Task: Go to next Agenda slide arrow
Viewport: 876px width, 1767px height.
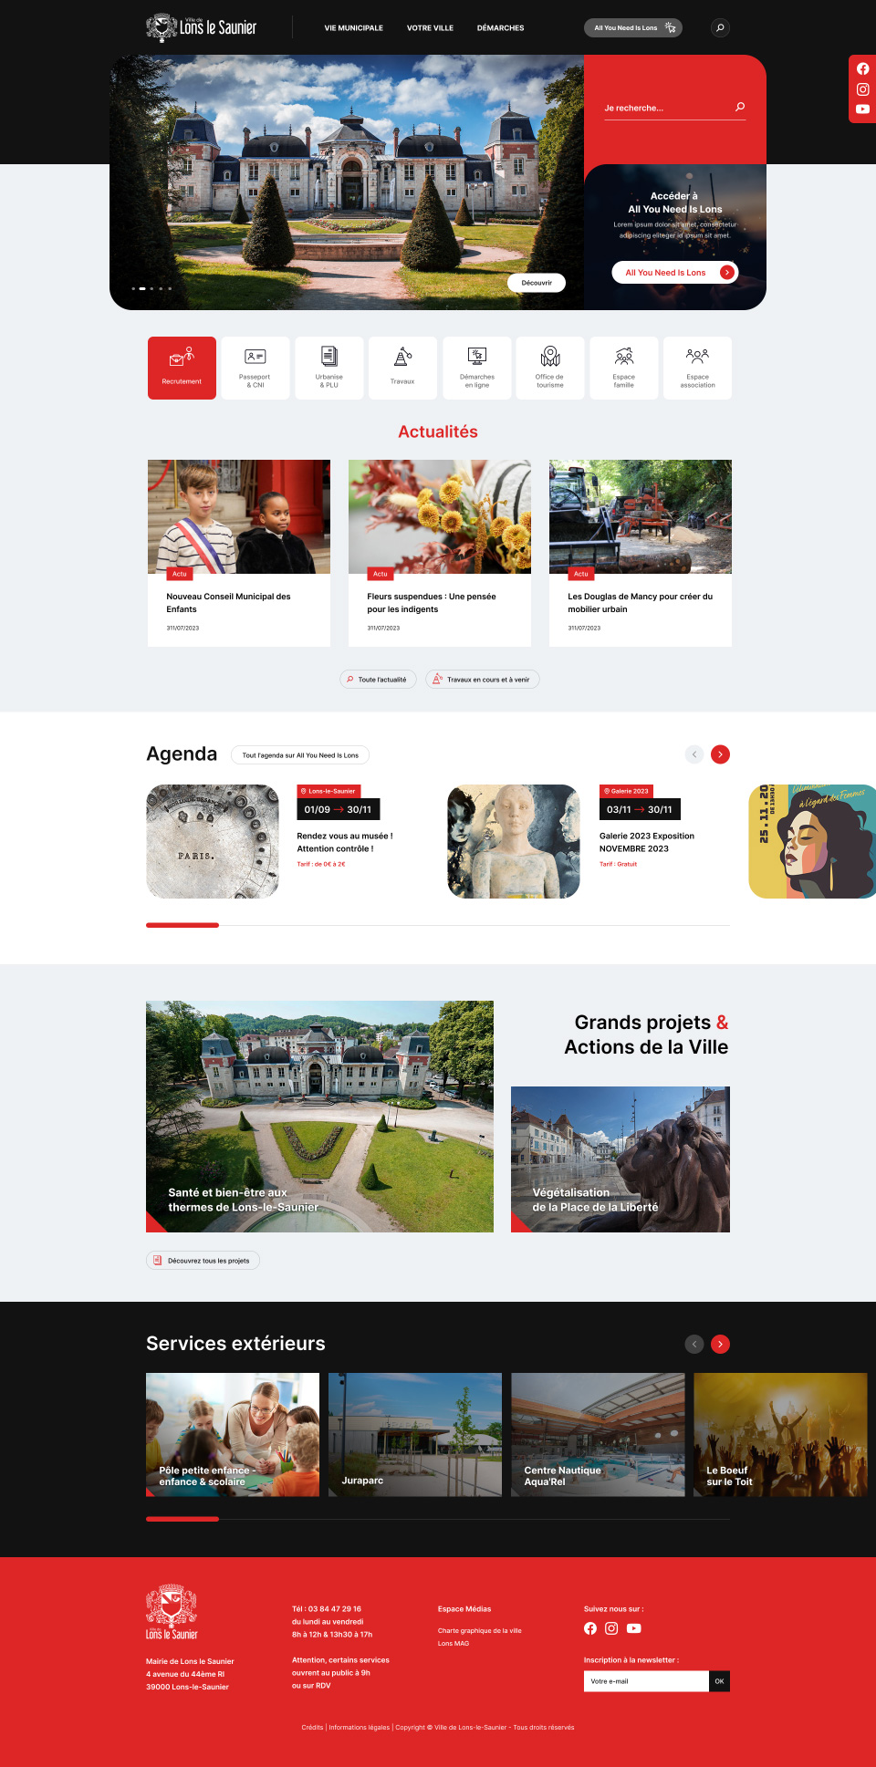Action: pos(720,754)
